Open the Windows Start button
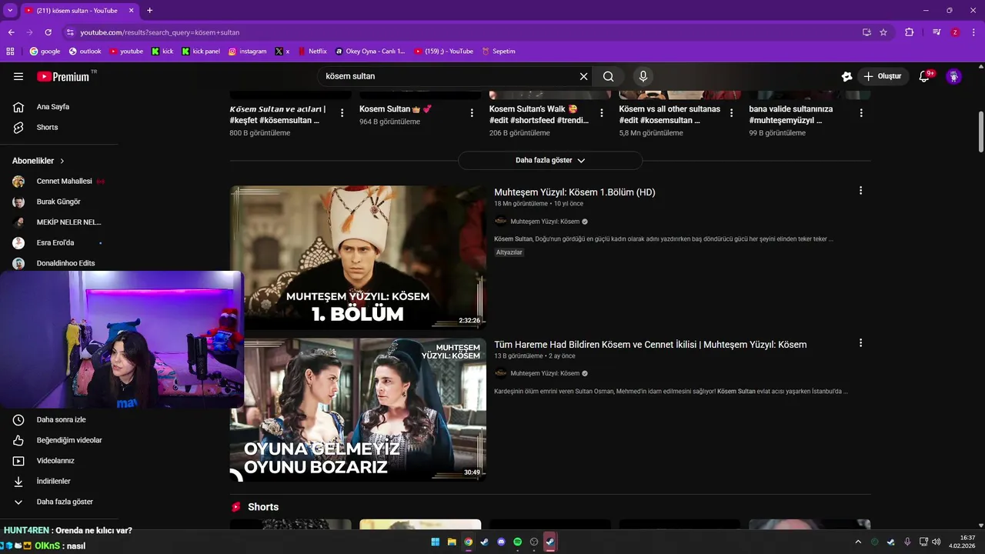The width and height of the screenshot is (985, 554). (436, 542)
